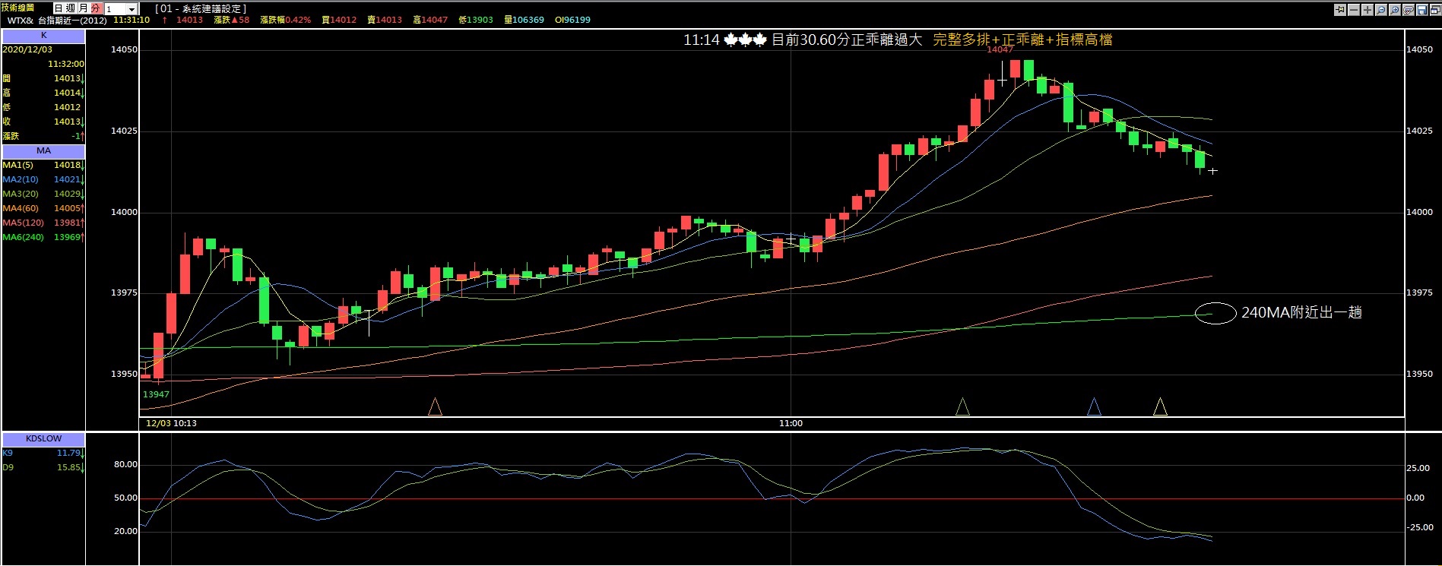The width and height of the screenshot is (1442, 566).
Task: Click the 11:00 time axis label
Action: point(791,423)
